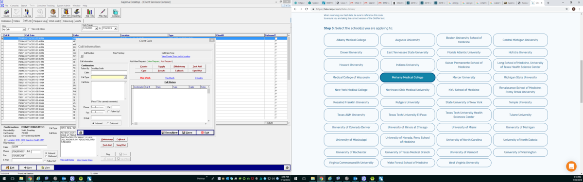The height and width of the screenshot is (182, 583).
Task: Click the Client Serv toolbar icon
Action: [x=65, y=13]
